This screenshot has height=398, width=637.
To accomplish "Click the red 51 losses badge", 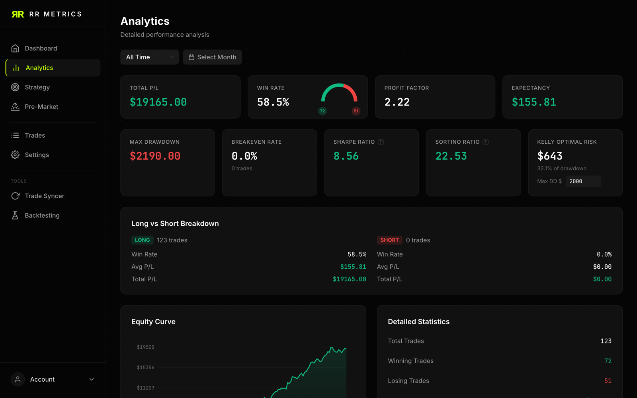I will [356, 111].
